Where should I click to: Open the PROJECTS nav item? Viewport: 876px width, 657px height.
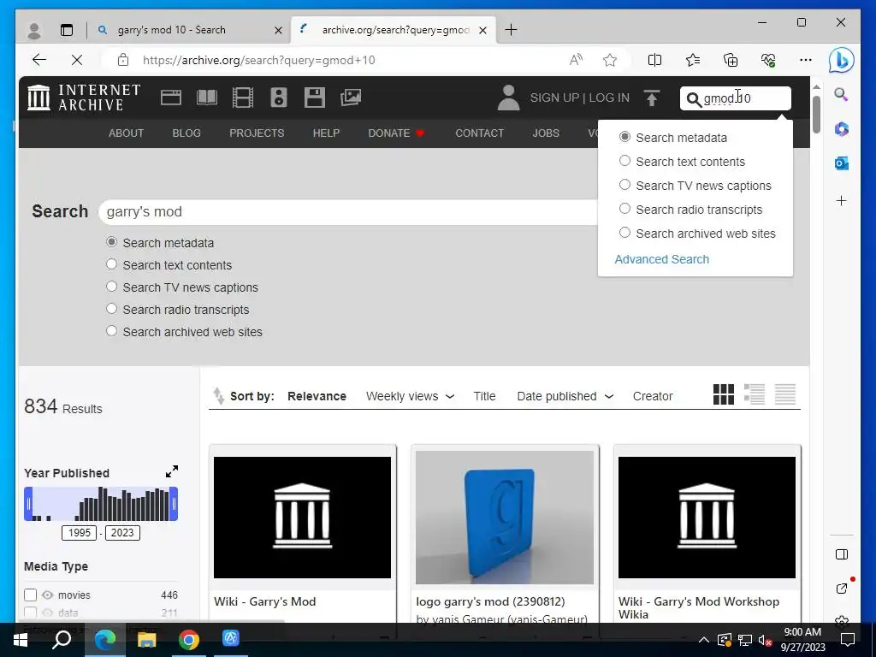point(257,133)
